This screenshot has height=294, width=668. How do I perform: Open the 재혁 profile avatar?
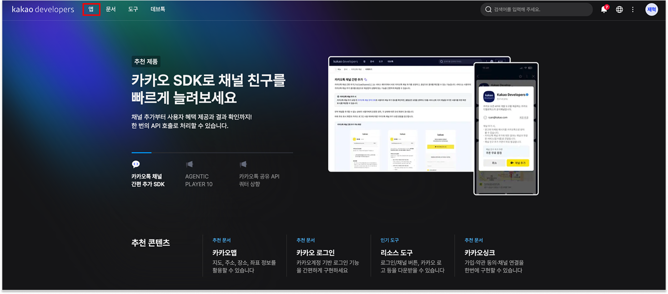(652, 10)
